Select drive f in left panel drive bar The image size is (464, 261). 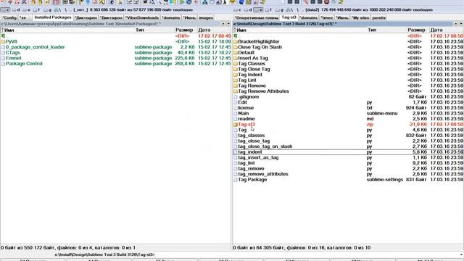(36, 9)
